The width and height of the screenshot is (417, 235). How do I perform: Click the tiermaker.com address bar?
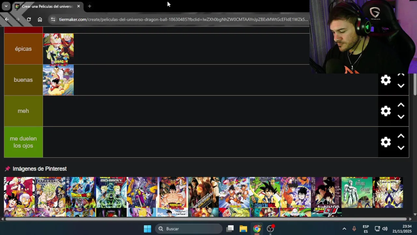pos(183,19)
